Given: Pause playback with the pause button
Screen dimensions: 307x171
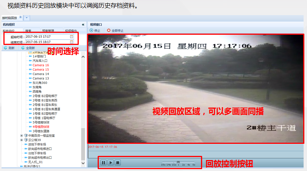Looking at the screenshot, I should click(103, 163).
